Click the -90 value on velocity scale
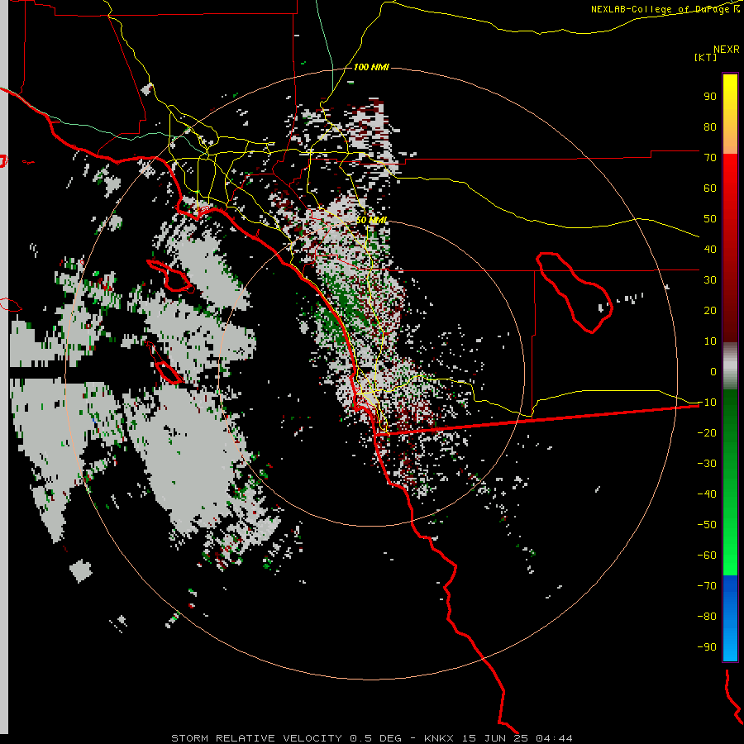Screen dimensions: 744x744 pos(707,646)
